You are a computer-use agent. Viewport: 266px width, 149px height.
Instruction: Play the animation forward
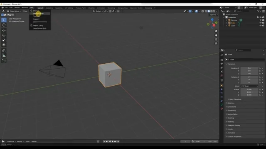click(x=113, y=142)
